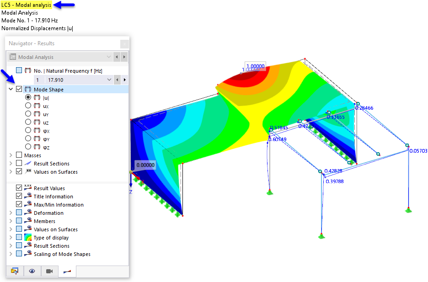The width and height of the screenshot is (428, 282).
Task: Expand the Deformation tree node
Action: point(11,213)
